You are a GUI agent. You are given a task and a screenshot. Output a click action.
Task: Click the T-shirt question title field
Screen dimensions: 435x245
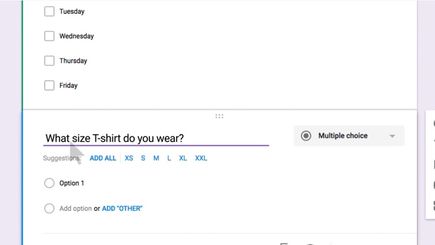[x=156, y=138]
